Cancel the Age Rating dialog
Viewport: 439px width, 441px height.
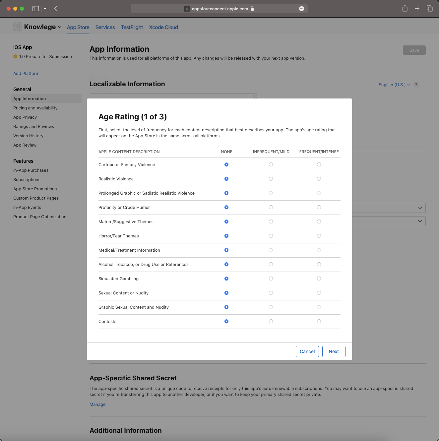coord(307,351)
